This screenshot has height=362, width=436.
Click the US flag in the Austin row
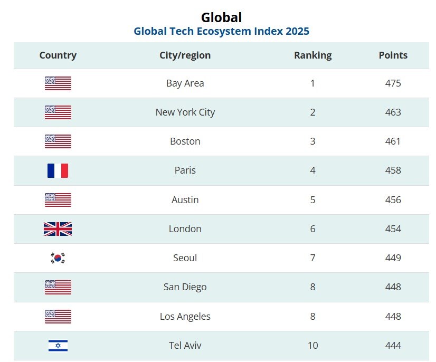pyautogui.click(x=58, y=199)
